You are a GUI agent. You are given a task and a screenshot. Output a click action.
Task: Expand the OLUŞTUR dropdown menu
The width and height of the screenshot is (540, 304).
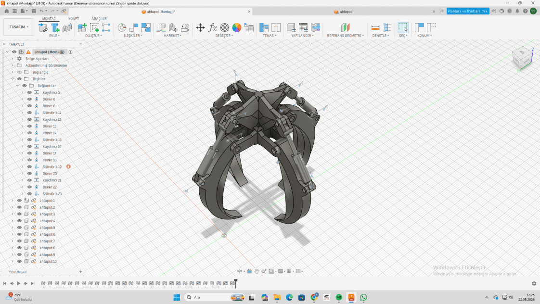click(x=94, y=36)
